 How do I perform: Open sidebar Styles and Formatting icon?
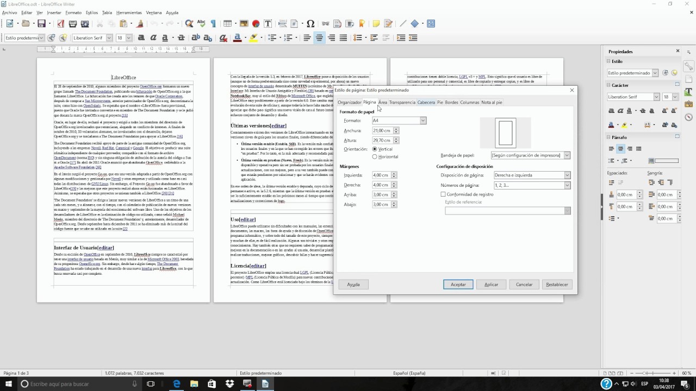(688, 92)
